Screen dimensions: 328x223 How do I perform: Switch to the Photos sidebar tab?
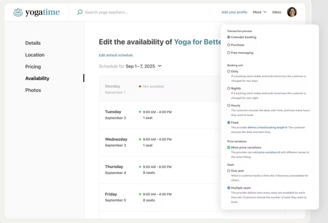33,90
